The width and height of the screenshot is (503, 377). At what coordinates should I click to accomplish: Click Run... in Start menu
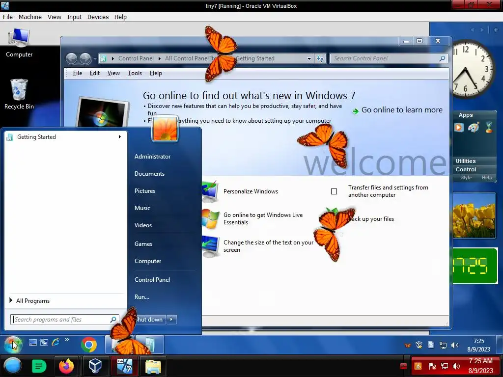click(142, 297)
